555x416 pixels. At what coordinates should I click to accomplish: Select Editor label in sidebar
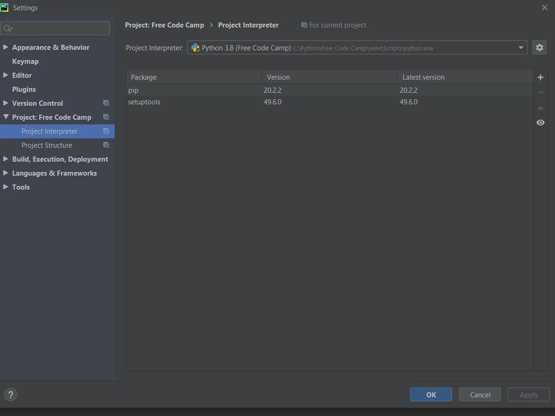22,75
